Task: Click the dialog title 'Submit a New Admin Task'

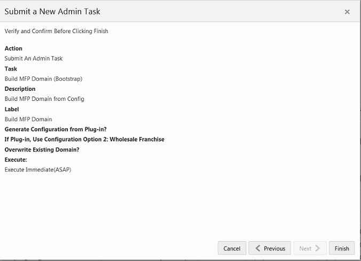Action: [52, 11]
